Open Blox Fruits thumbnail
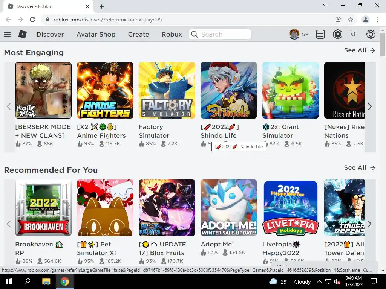The image size is (386, 289). tap(167, 208)
